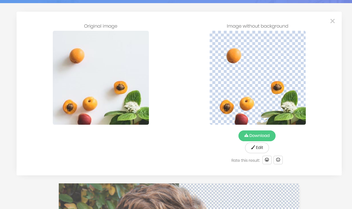Viewport: 352px width, 209px height.
Task: Select the original image thumbnail
Action: tap(101, 78)
